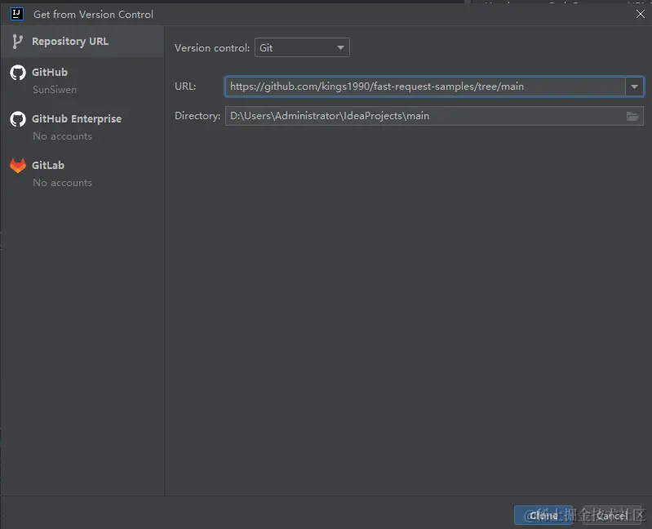
Task: Open the GitLab section
Action: (82, 173)
